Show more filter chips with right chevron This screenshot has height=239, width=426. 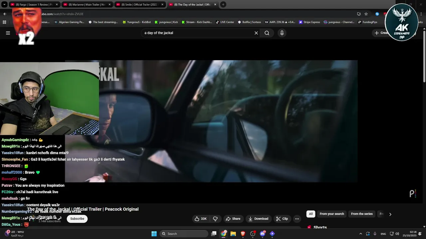390,214
